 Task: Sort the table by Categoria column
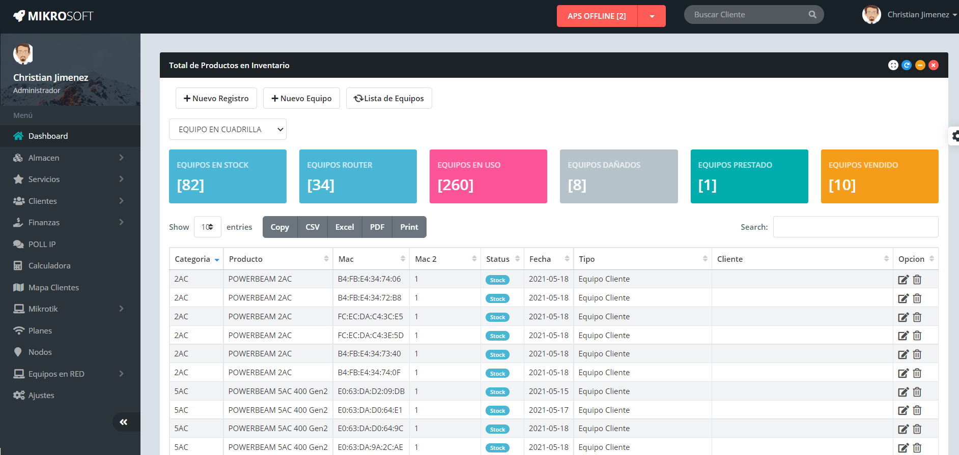tap(196, 259)
